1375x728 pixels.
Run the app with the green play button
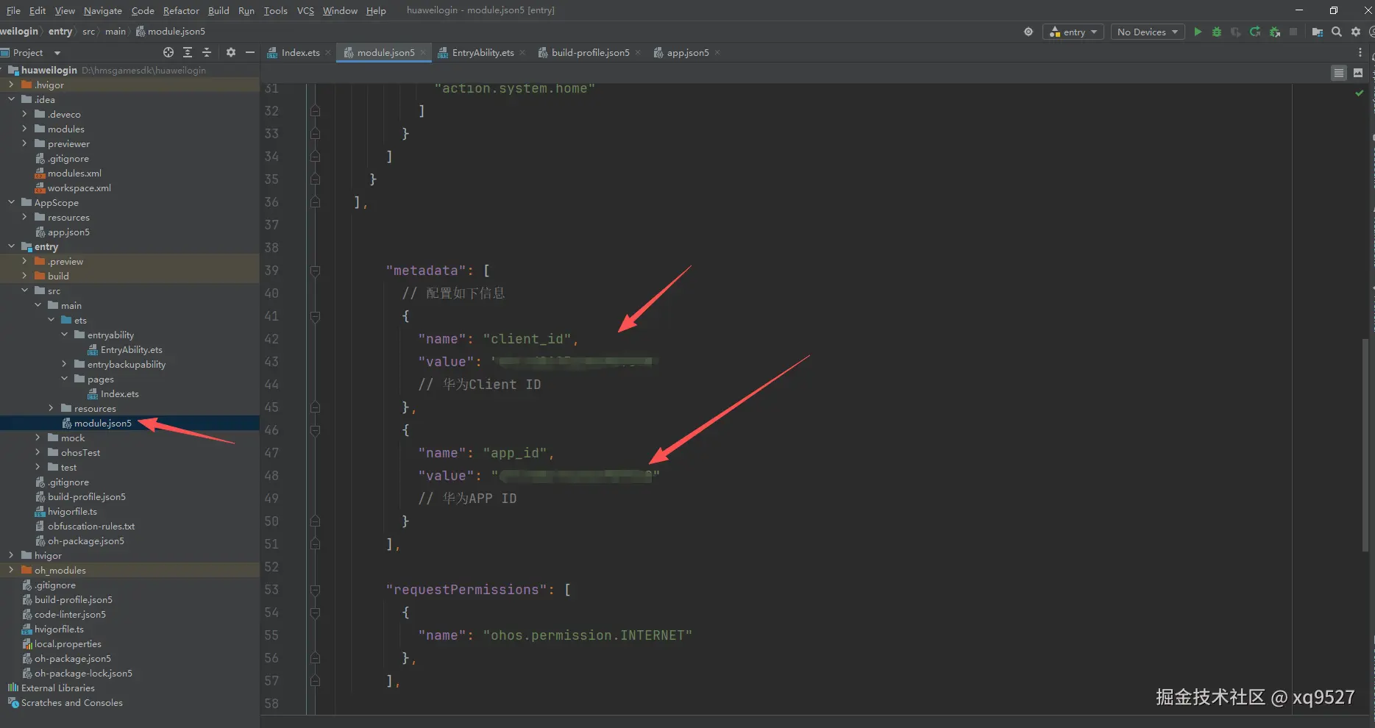[x=1198, y=32]
